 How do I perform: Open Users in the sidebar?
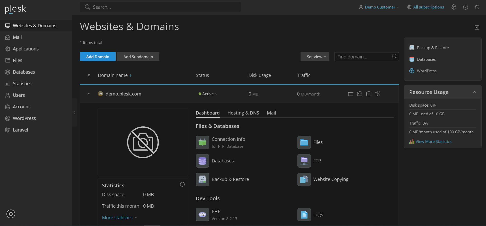pyautogui.click(x=36, y=95)
